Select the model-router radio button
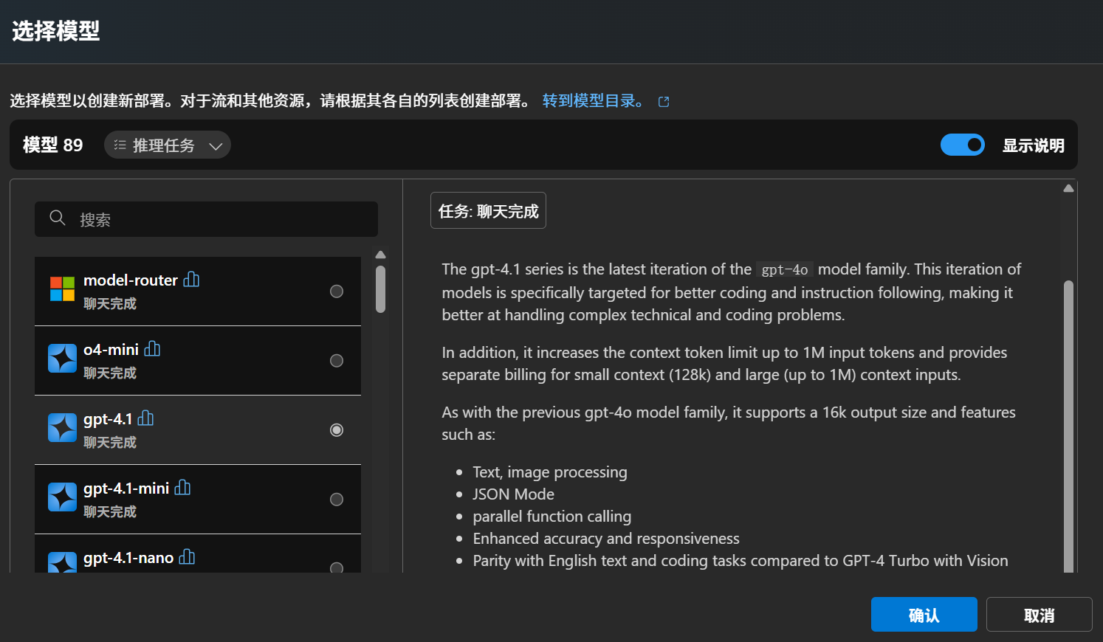This screenshot has width=1103, height=642. [337, 291]
